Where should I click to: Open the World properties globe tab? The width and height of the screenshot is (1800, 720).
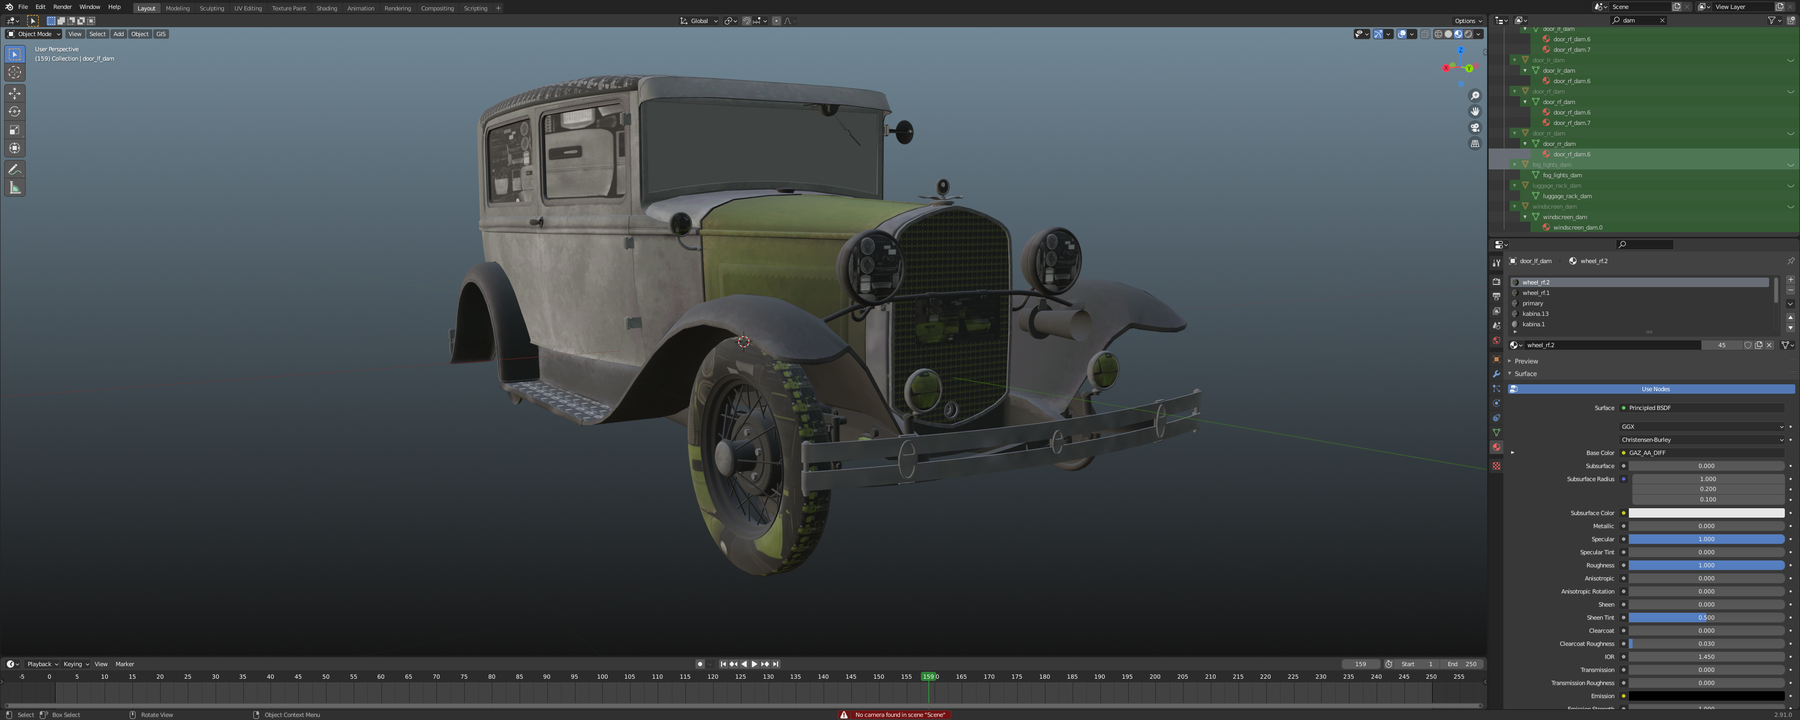(1496, 341)
